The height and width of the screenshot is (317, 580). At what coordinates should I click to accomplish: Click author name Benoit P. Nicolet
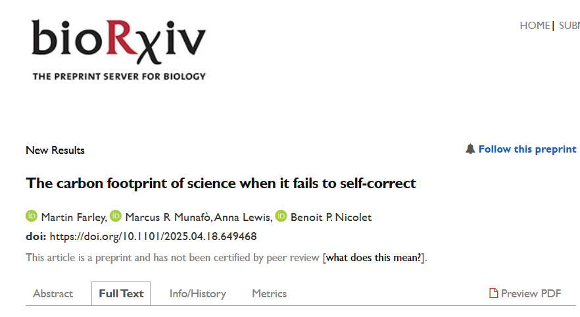click(331, 217)
